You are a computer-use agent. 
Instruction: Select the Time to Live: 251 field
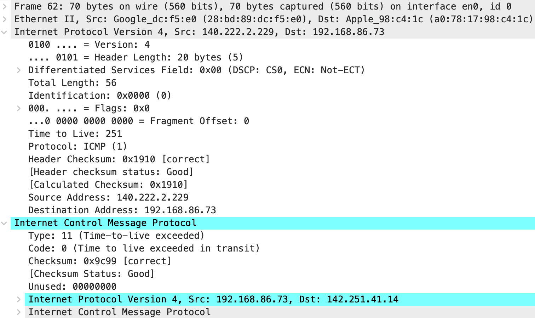pyautogui.click(x=75, y=134)
